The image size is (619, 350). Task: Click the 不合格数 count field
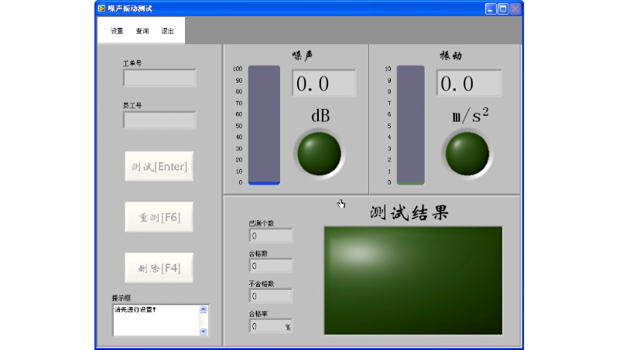point(271,296)
